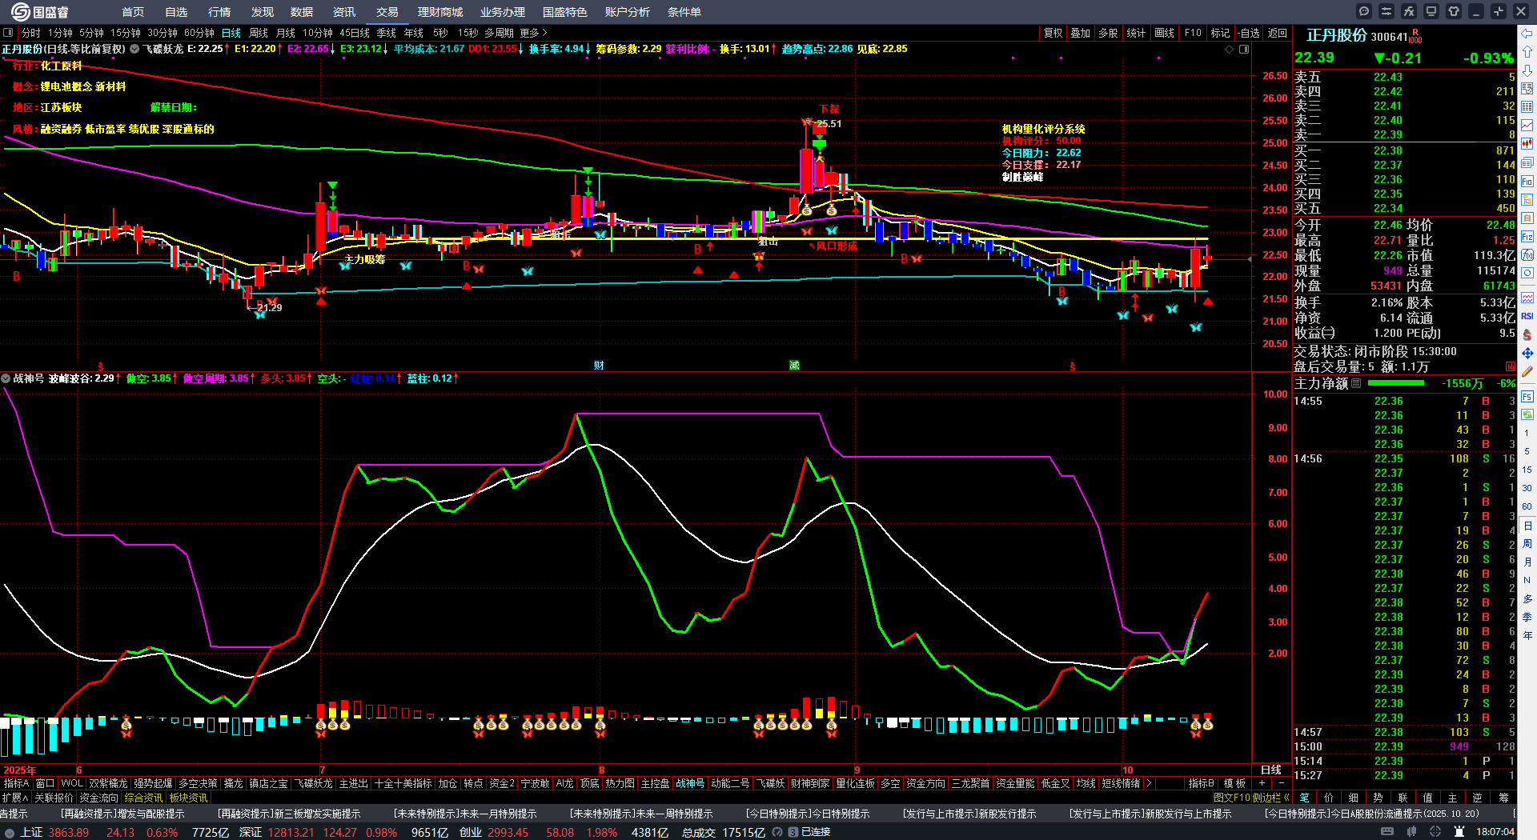Open the skin theme shirt icon
Image resolution: width=1537 pixels, height=840 pixels.
(x=1454, y=11)
